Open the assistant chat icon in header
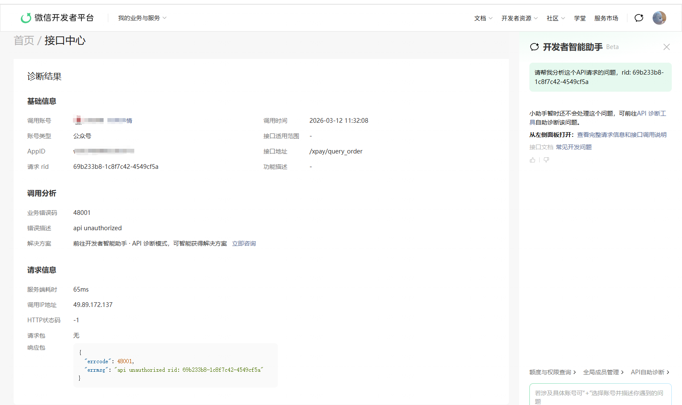The height and width of the screenshot is (405, 682). pyautogui.click(x=639, y=18)
